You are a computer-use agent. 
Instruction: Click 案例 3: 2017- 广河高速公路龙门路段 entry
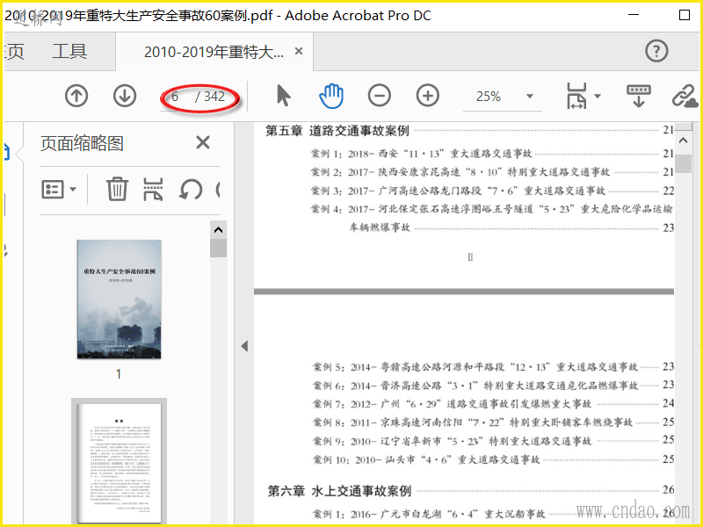coord(458,191)
